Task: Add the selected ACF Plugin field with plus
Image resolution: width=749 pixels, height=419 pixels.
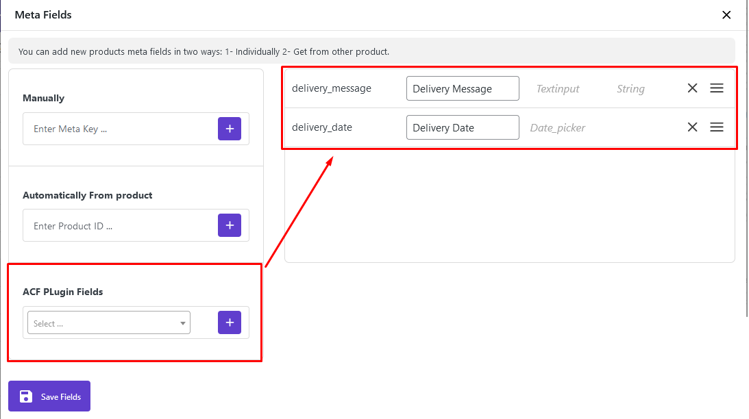Action: click(229, 322)
